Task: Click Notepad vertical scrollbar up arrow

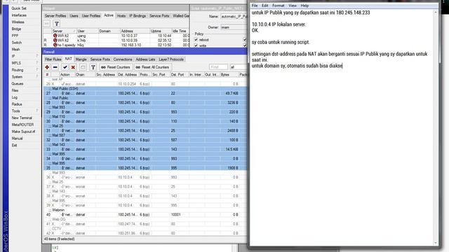Action: coord(436,13)
